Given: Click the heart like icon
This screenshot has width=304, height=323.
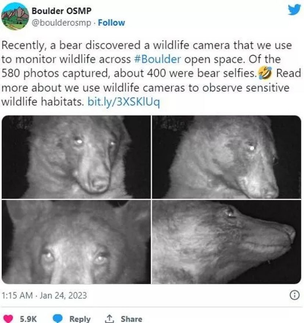Looking at the screenshot, I should pyautogui.click(x=8, y=319).
